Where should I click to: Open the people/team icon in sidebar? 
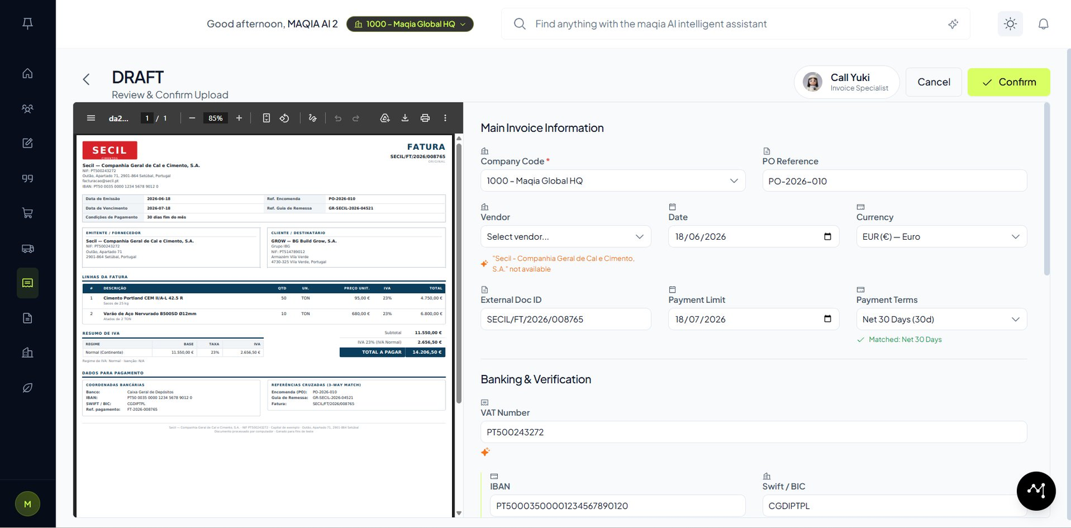pos(27,108)
